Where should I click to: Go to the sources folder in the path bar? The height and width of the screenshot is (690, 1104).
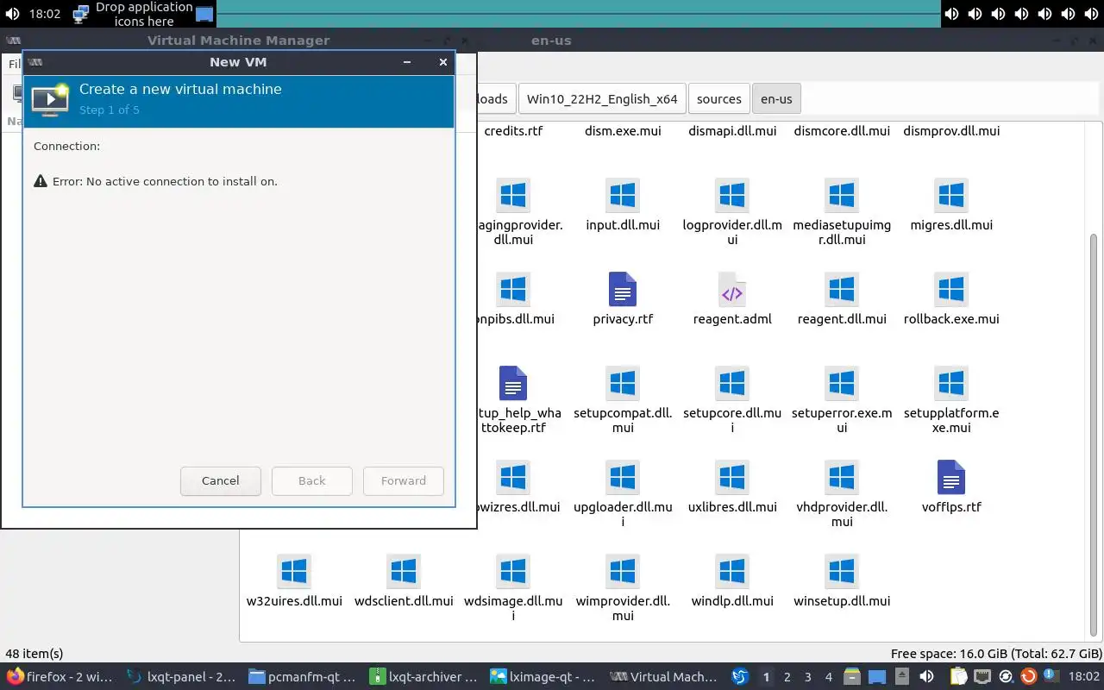tap(719, 99)
